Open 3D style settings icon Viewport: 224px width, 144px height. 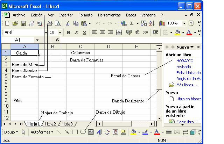[193, 132]
